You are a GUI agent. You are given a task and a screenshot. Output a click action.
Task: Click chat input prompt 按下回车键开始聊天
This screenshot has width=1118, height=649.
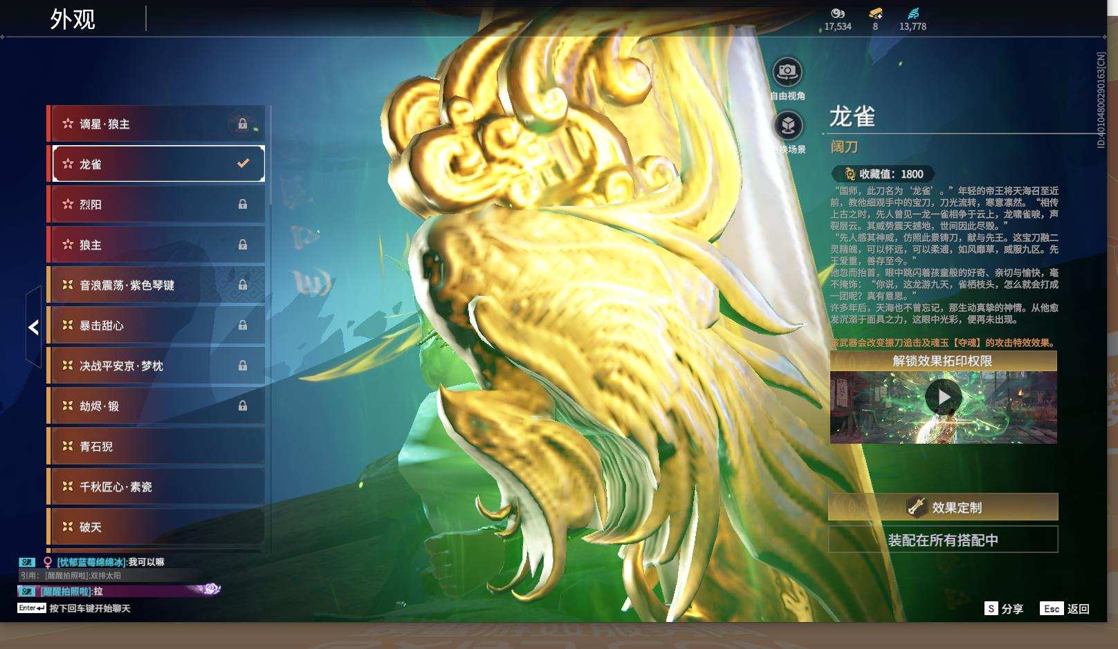[x=90, y=608]
